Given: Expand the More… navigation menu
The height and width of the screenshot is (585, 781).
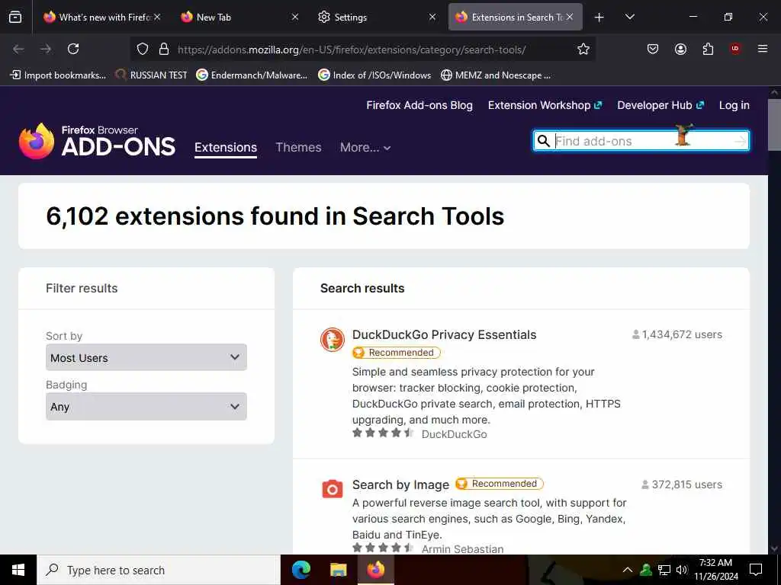Looking at the screenshot, I should (365, 148).
